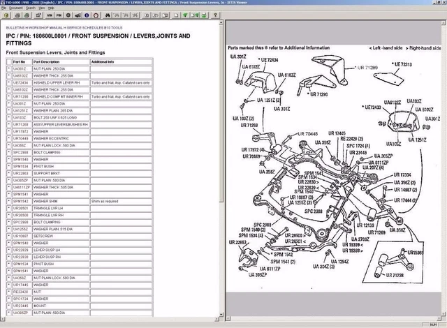Tick the checkbox for part UR10687
The height and width of the screenshot is (328, 447).
9,236
